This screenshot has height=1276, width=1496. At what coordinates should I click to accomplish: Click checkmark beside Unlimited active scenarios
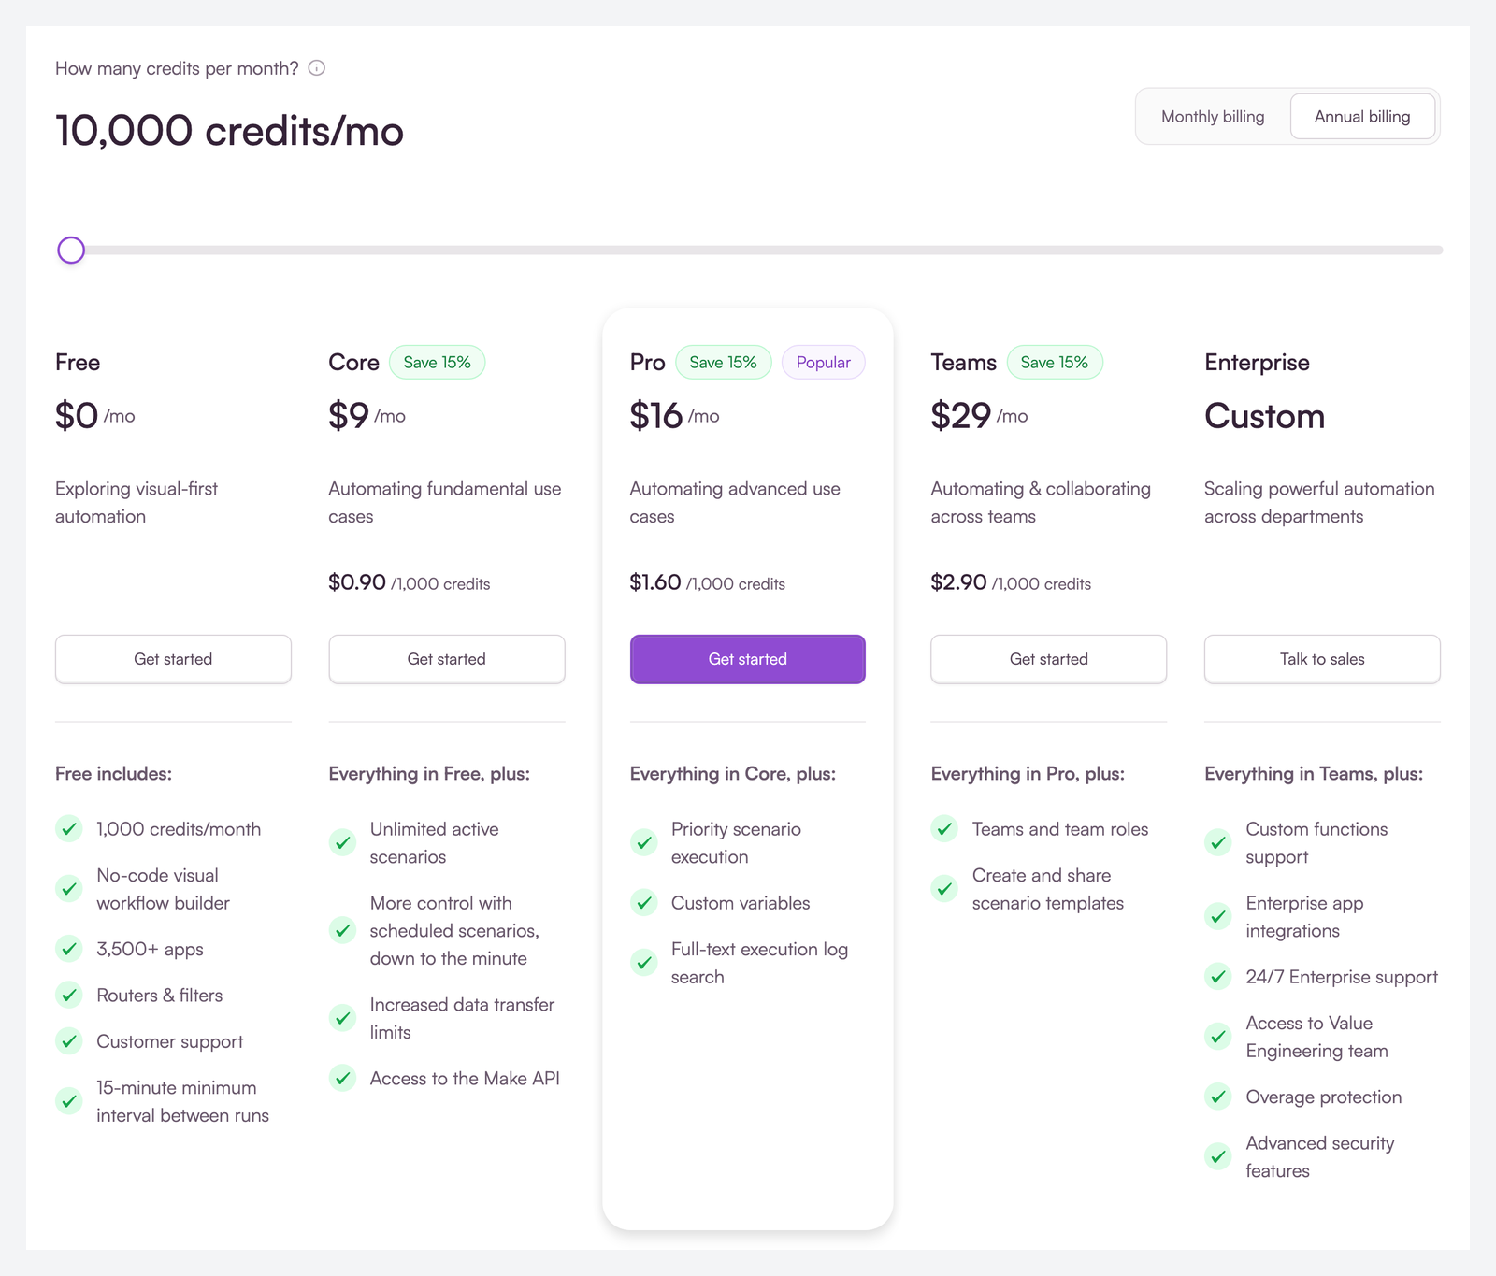pyautogui.click(x=343, y=843)
